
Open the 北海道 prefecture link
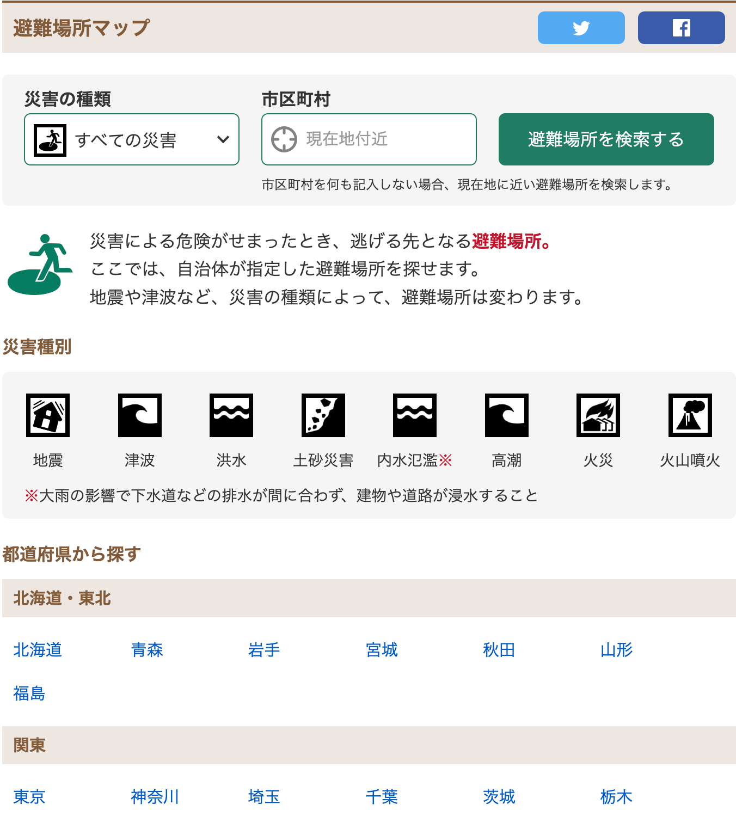pos(38,650)
